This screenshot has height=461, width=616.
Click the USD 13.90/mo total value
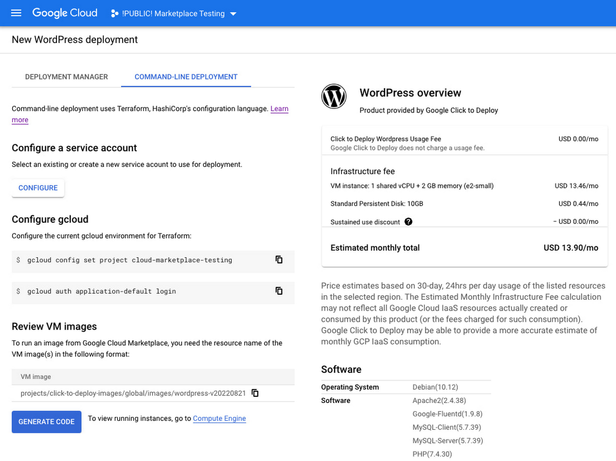click(571, 247)
